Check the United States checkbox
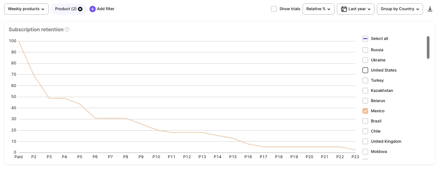This screenshot has height=171, width=437. pos(365,70)
